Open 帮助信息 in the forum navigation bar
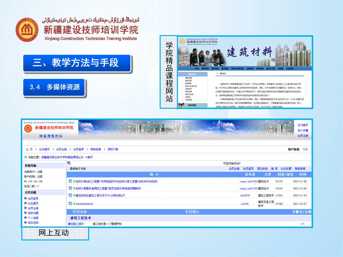 (96, 149)
